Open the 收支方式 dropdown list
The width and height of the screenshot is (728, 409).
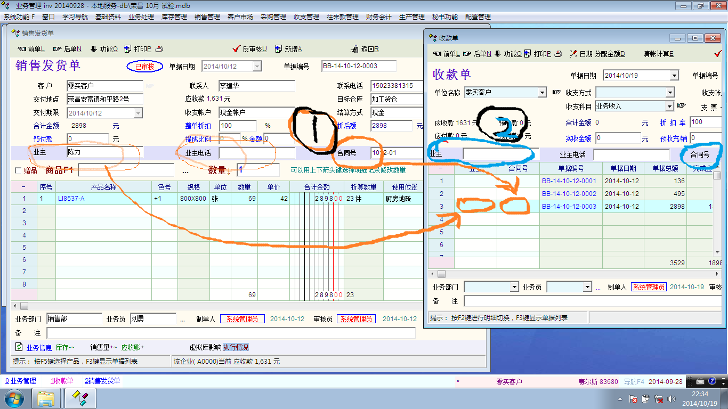[x=670, y=93]
